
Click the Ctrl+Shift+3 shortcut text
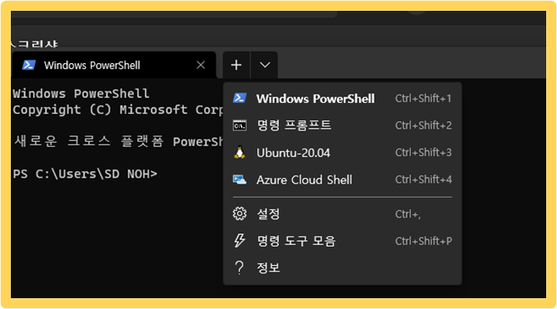424,152
